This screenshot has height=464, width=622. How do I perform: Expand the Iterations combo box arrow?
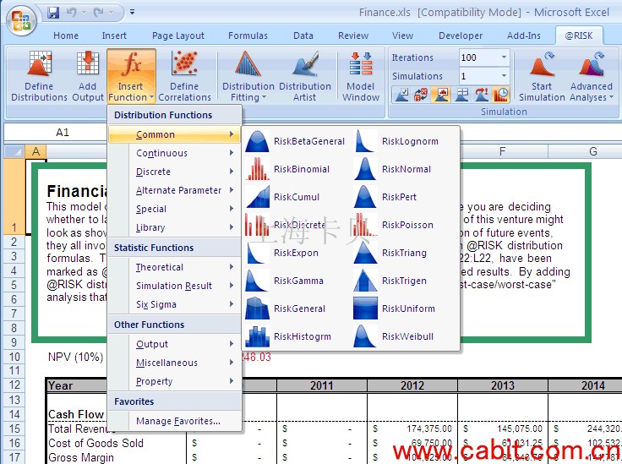(504, 57)
